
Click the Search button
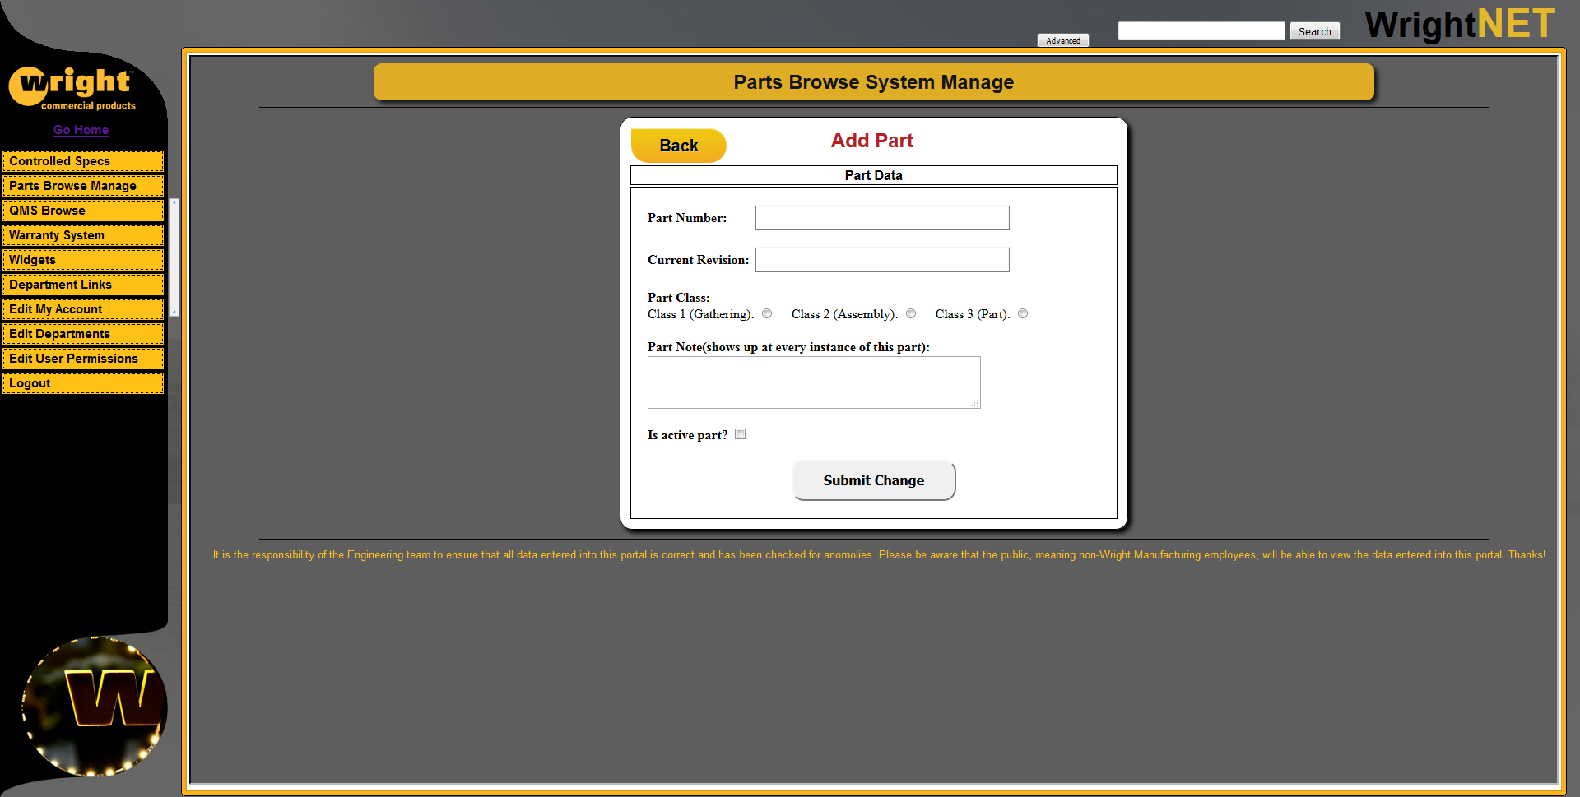click(x=1314, y=31)
